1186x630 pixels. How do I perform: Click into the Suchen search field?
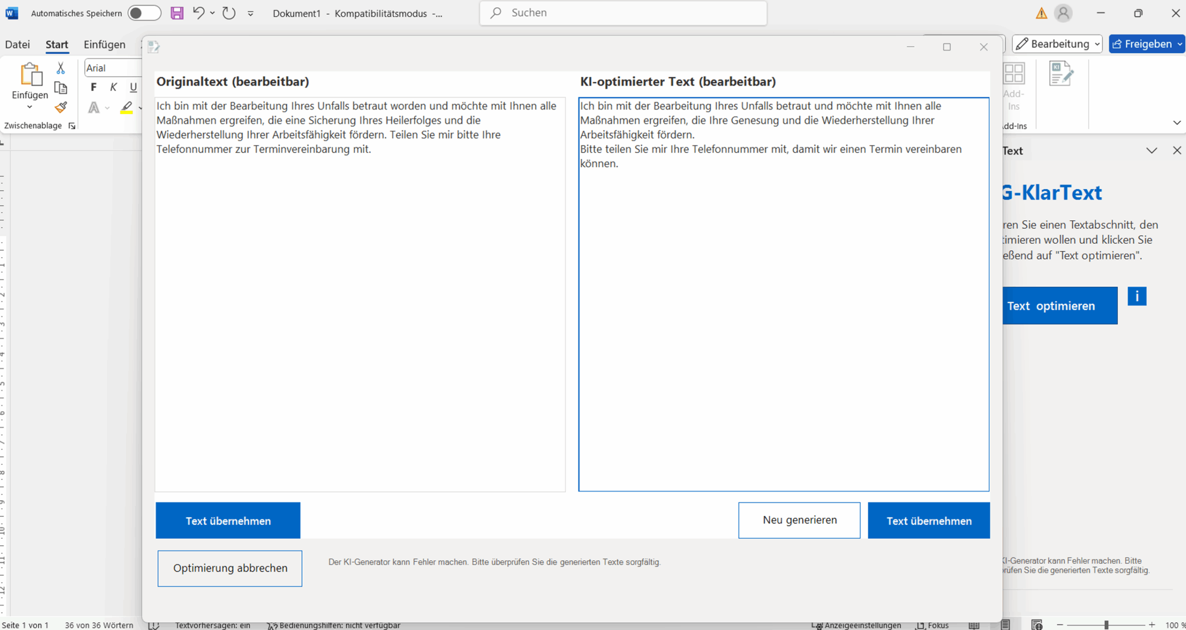[623, 13]
